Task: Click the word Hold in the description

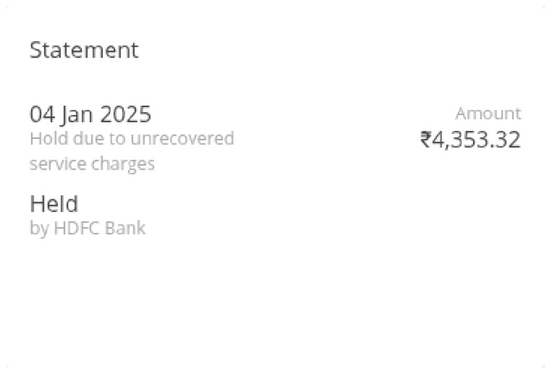Action: click(45, 138)
